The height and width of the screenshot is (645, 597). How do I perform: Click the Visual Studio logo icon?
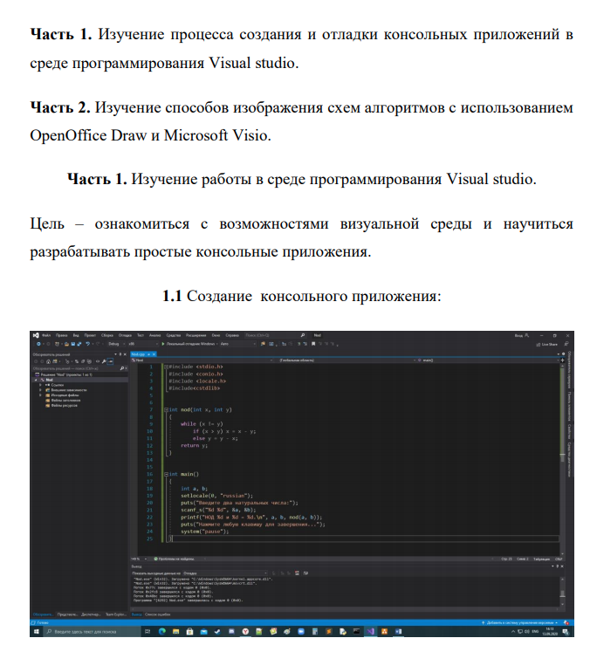pos(36,335)
